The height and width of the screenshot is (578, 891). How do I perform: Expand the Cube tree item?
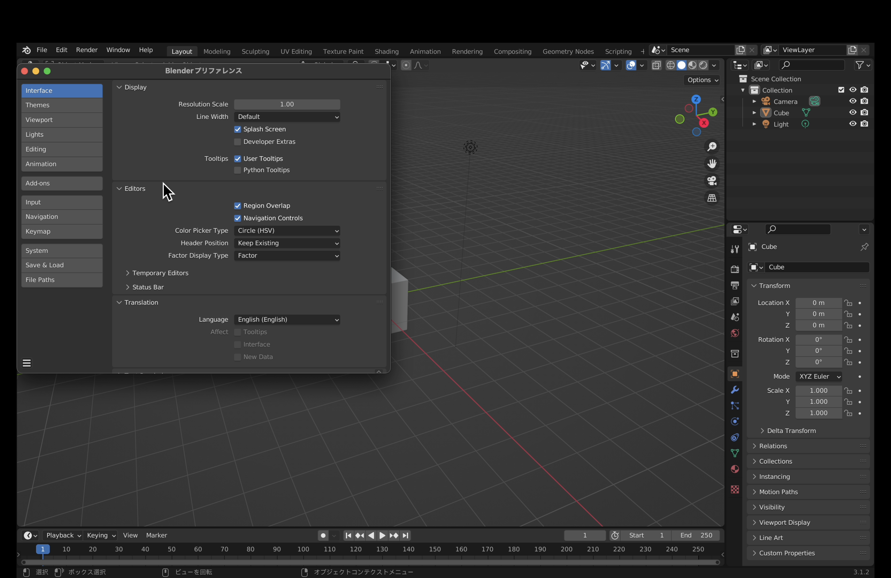point(754,112)
